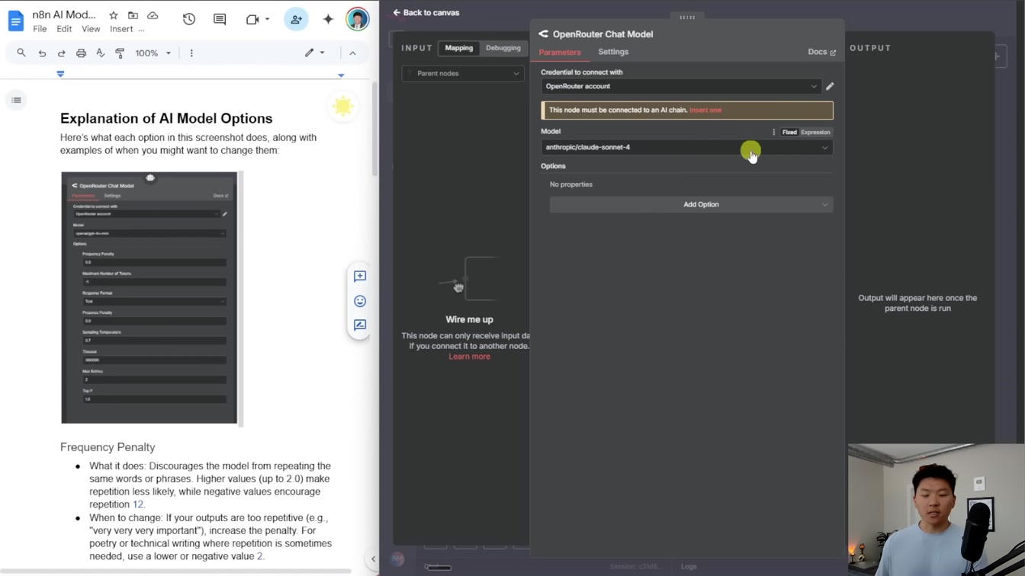The height and width of the screenshot is (576, 1025).
Task: Open the Google Docs home icon
Action: [15, 21]
